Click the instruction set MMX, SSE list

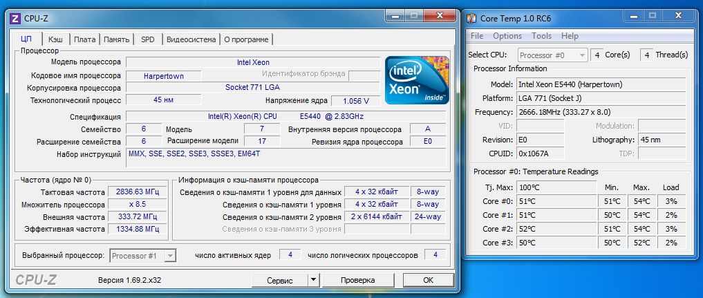point(285,158)
